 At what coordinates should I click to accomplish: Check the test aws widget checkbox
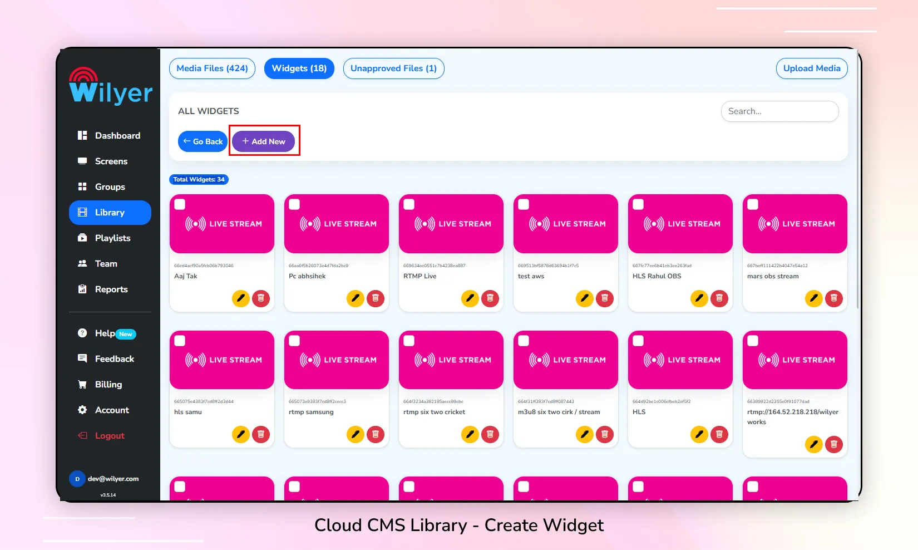click(x=524, y=204)
